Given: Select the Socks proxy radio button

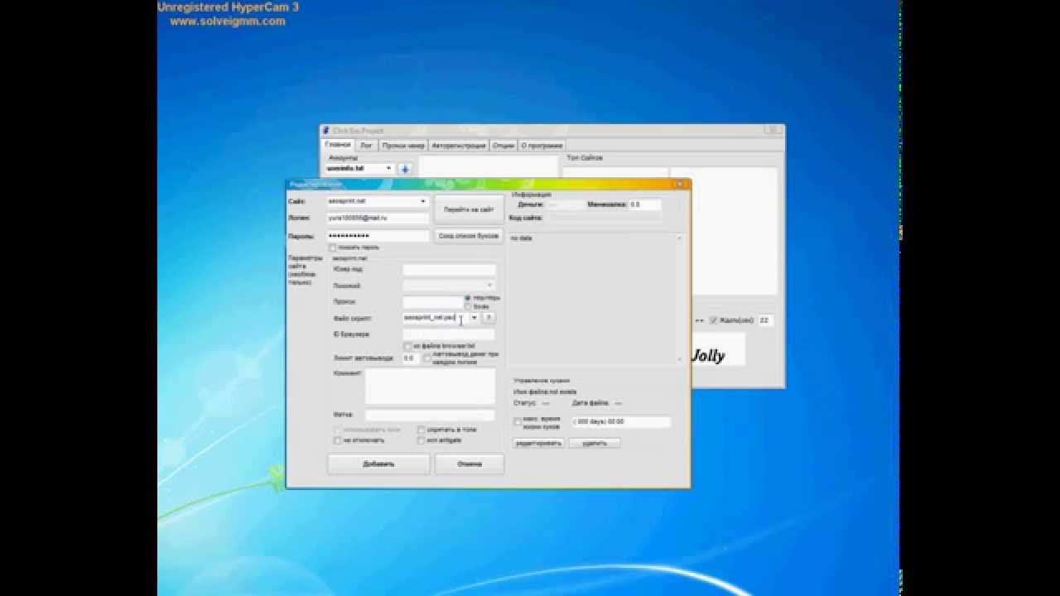Looking at the screenshot, I should click(x=468, y=307).
